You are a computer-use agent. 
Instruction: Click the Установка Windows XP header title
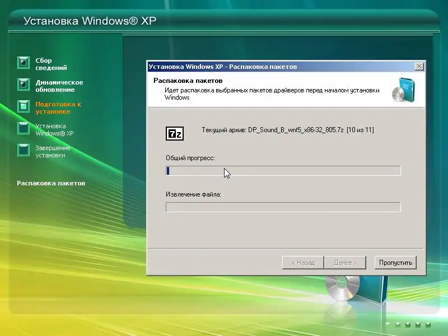tap(90, 21)
